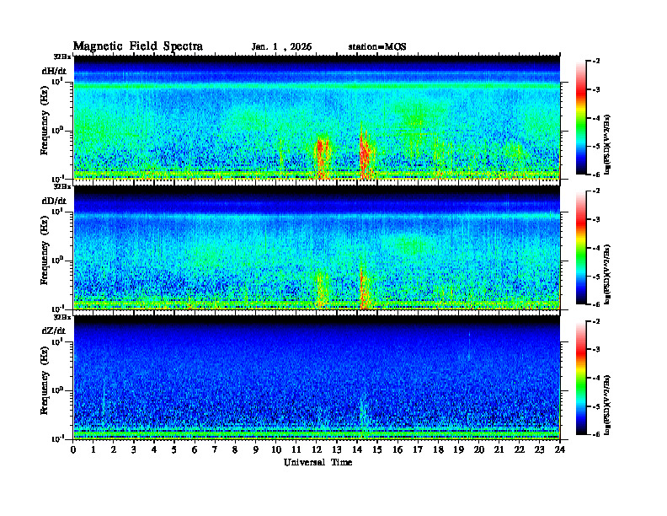Click the -3 tick on dD/dt color bar
This screenshot has height=516, width=667.
click(x=595, y=220)
